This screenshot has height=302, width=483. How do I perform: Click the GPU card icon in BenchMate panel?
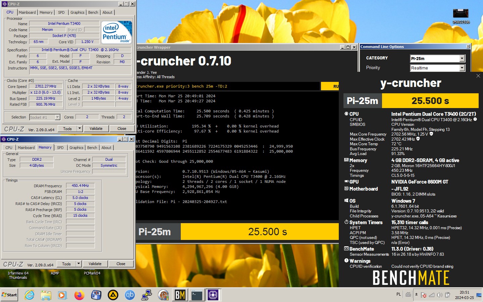pyautogui.click(x=346, y=182)
